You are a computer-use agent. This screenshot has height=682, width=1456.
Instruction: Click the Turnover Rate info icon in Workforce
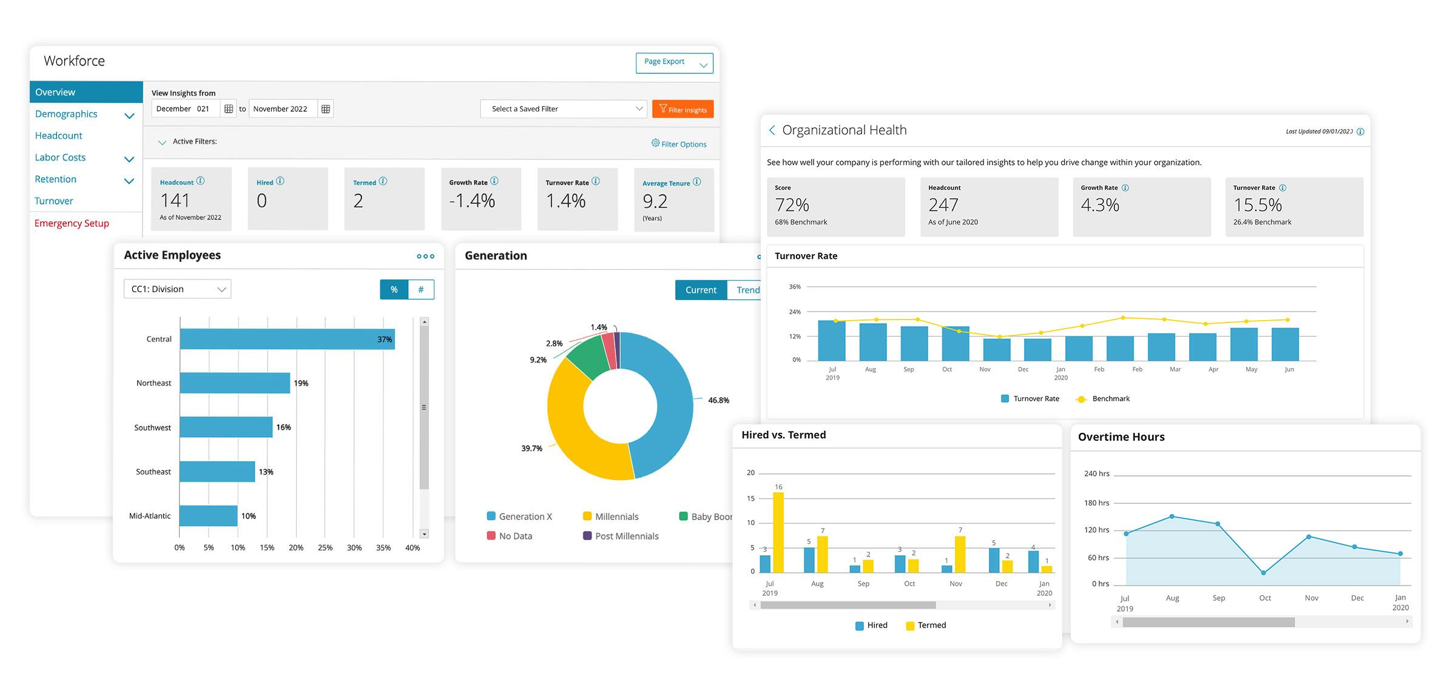coord(596,181)
